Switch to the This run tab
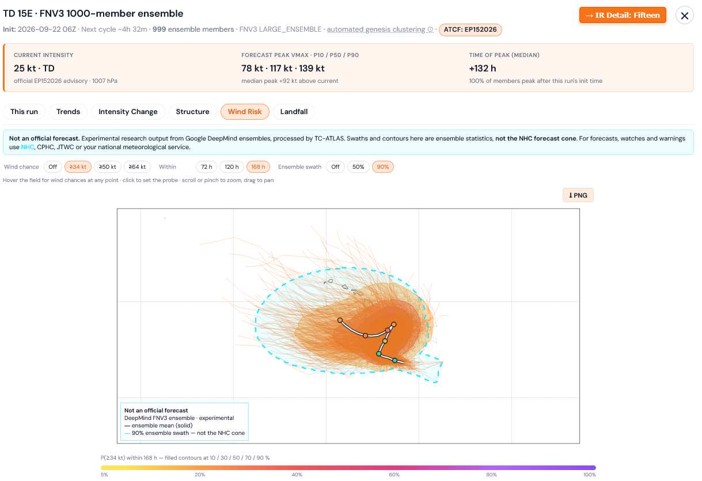Viewport: 702px width, 481px height. point(24,112)
